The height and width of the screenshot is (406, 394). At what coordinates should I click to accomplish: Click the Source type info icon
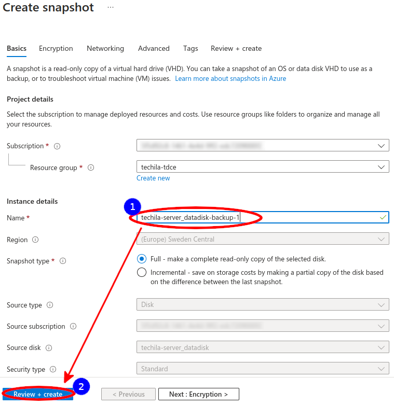[x=50, y=305]
